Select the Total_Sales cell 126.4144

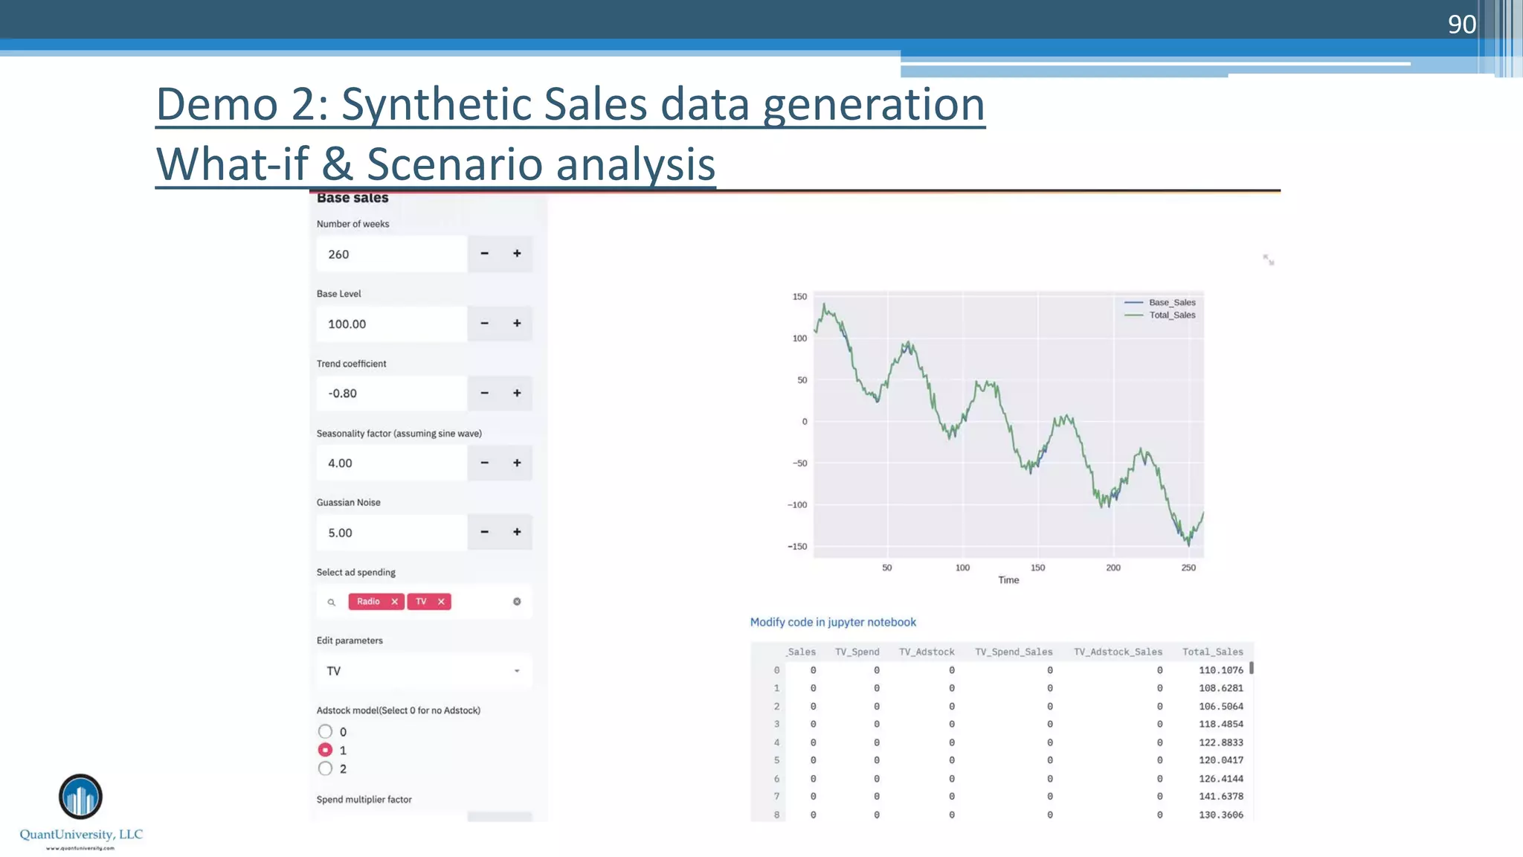[x=1220, y=779]
